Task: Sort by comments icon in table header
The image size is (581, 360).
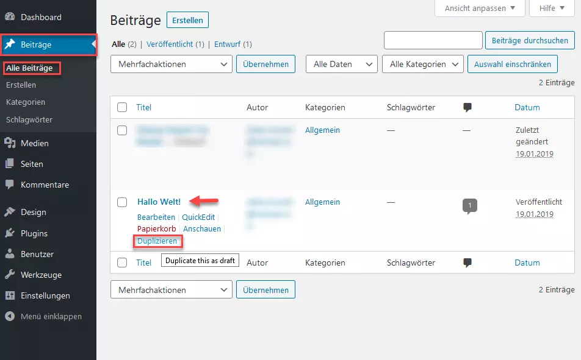Action: pos(467,108)
